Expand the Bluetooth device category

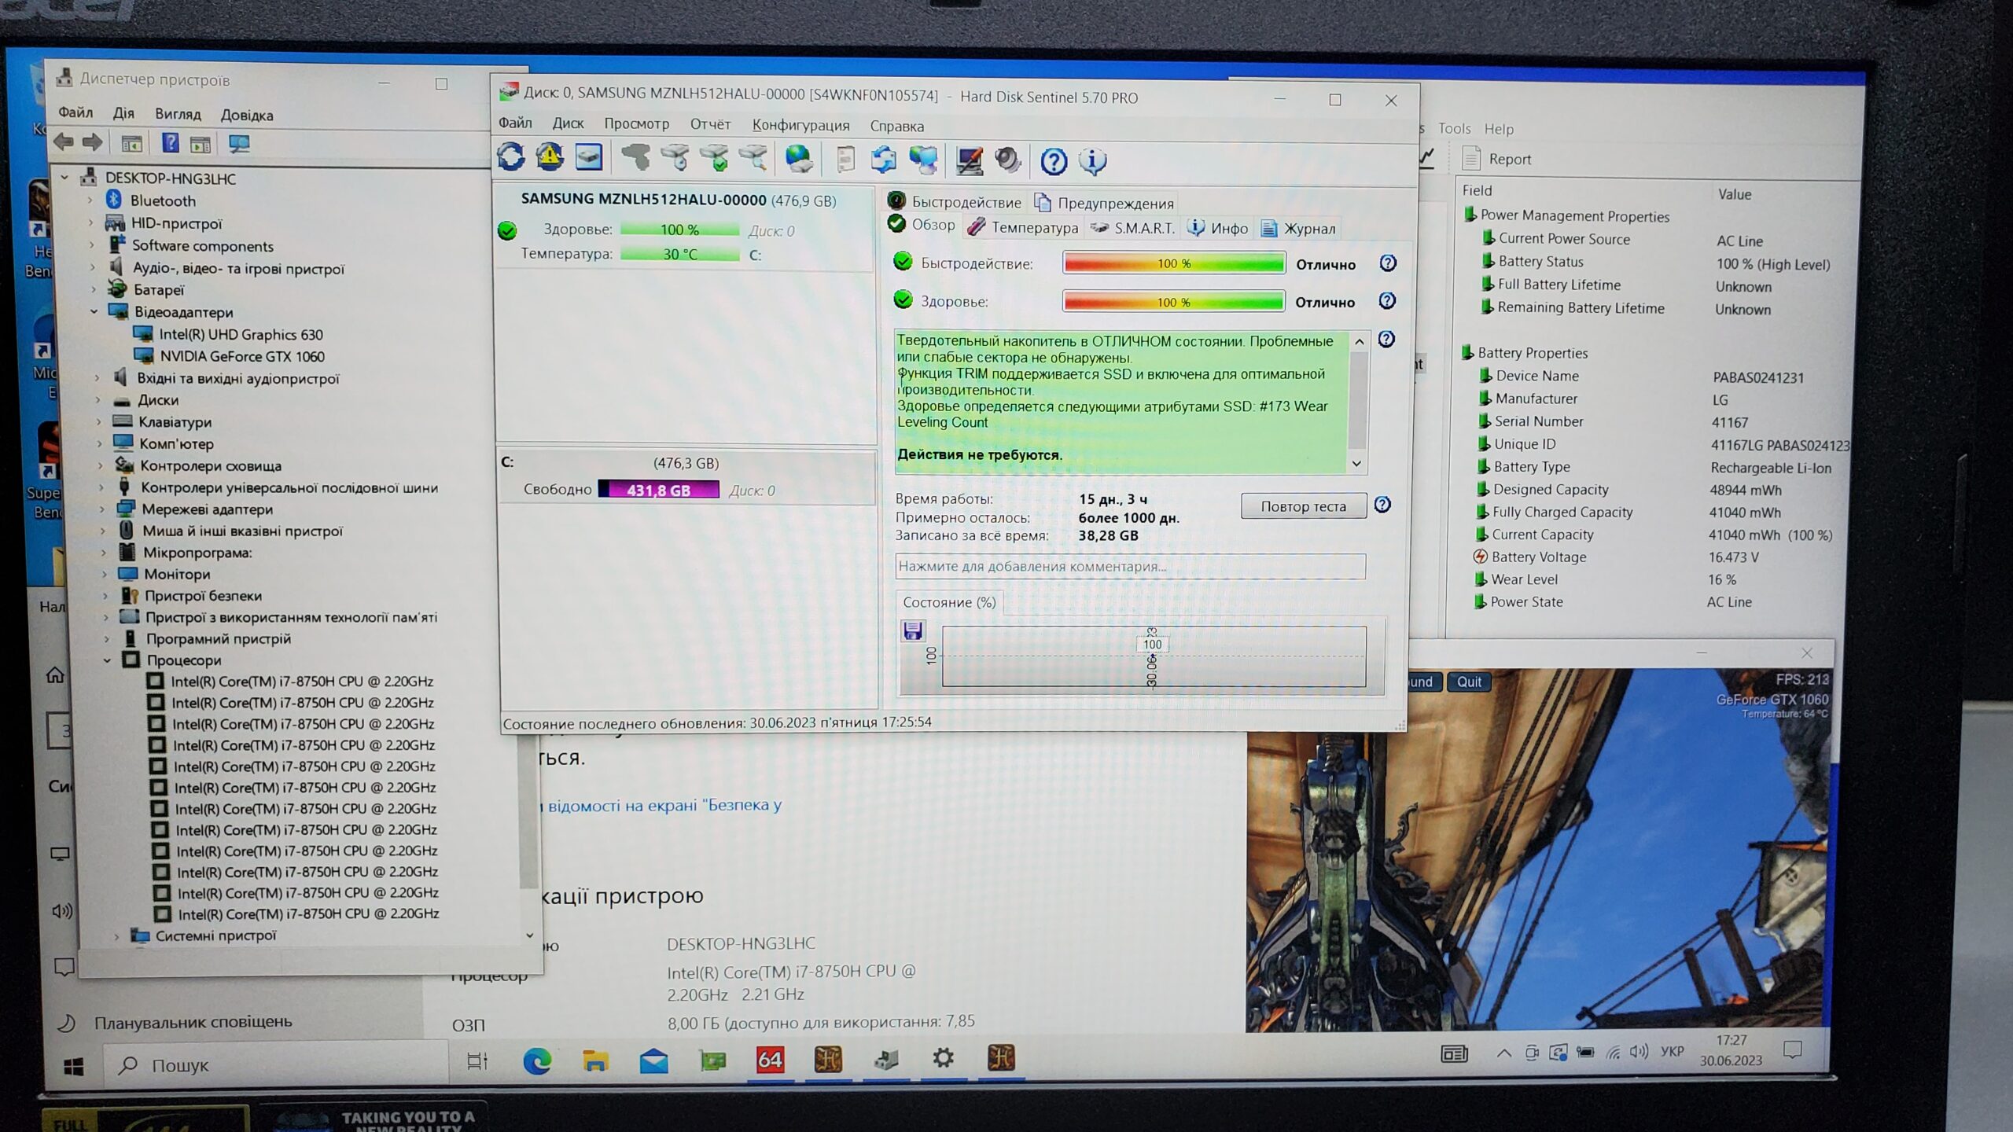[x=90, y=200]
